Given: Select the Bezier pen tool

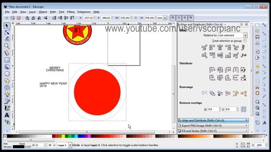Looking at the screenshot, I should tap(7, 101).
